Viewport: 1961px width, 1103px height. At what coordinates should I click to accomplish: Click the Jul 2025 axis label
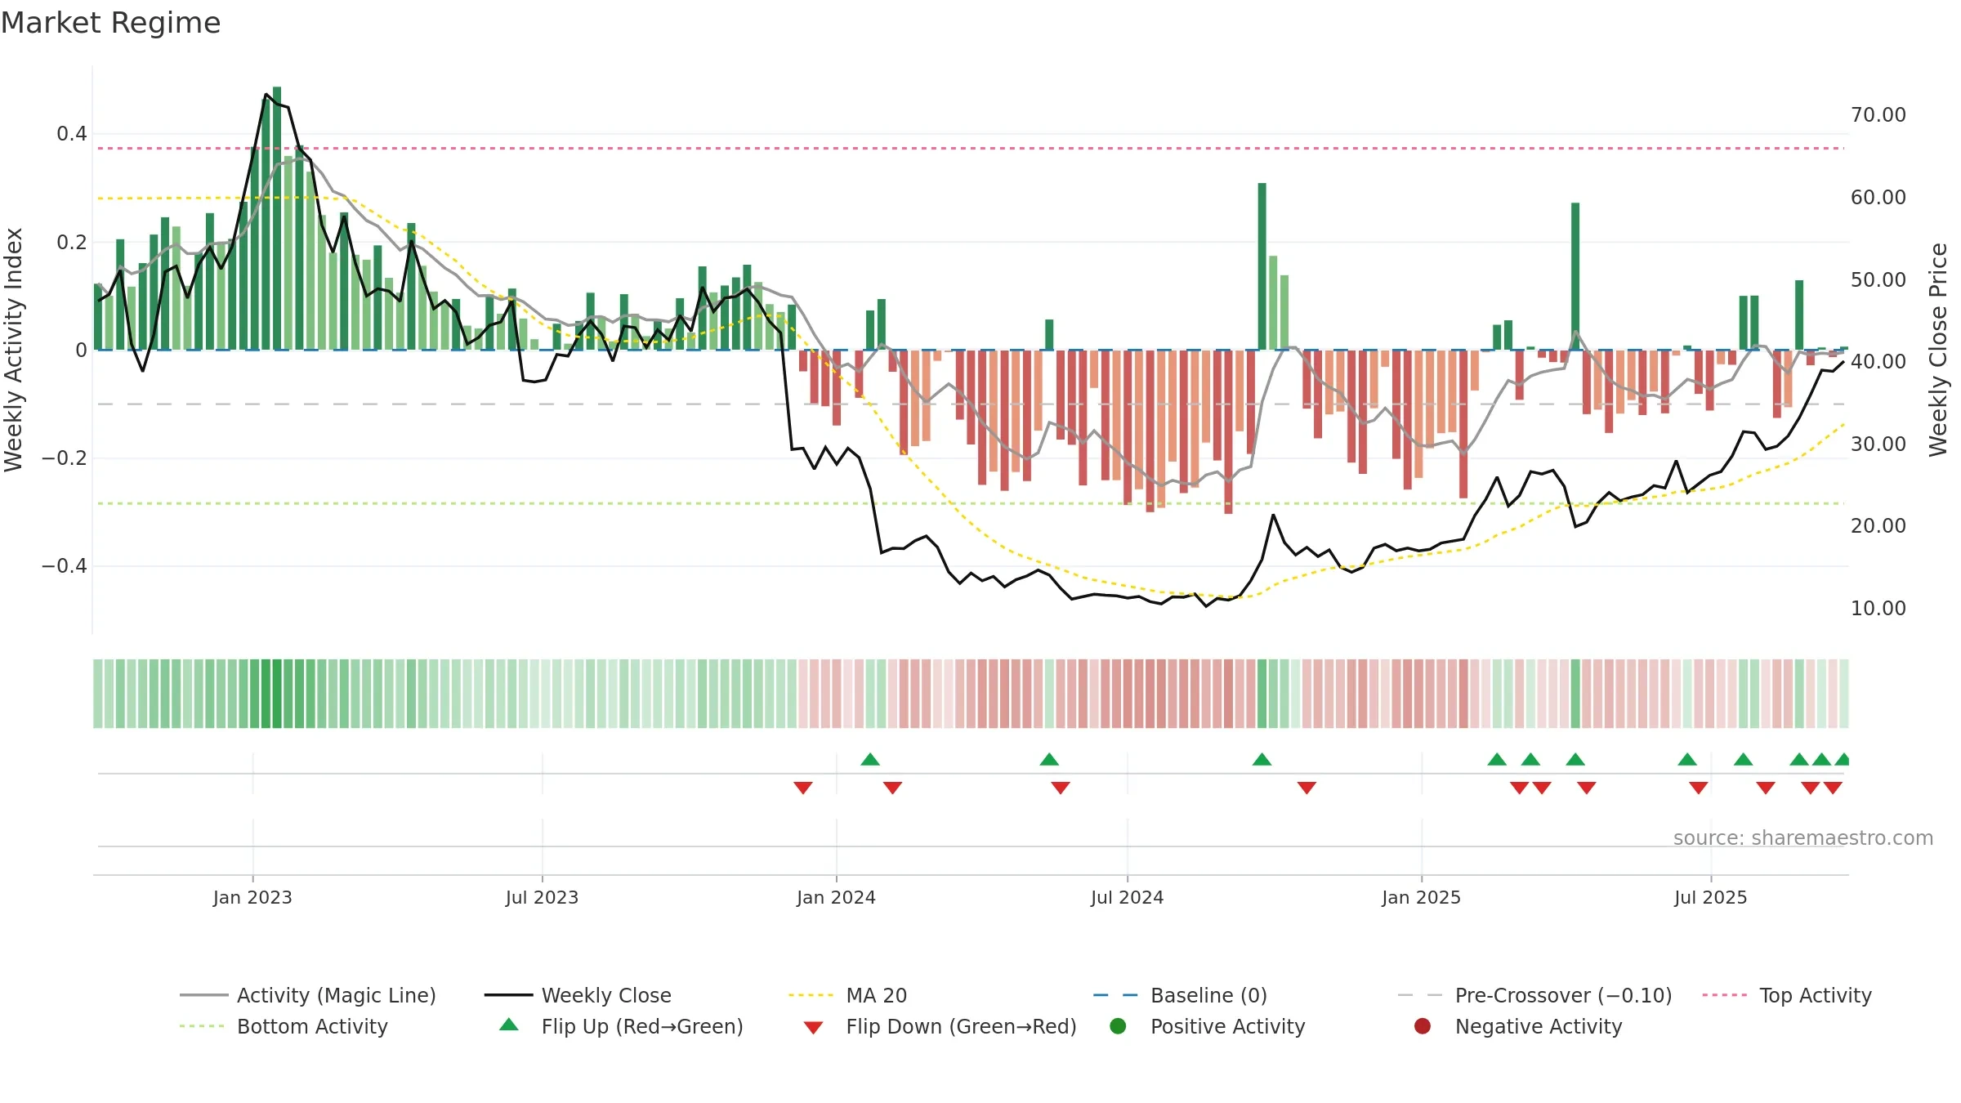[1710, 897]
